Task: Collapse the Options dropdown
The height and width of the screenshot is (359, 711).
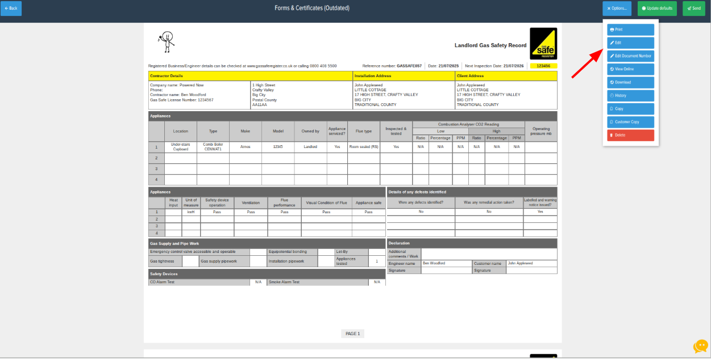Action: 617,9
